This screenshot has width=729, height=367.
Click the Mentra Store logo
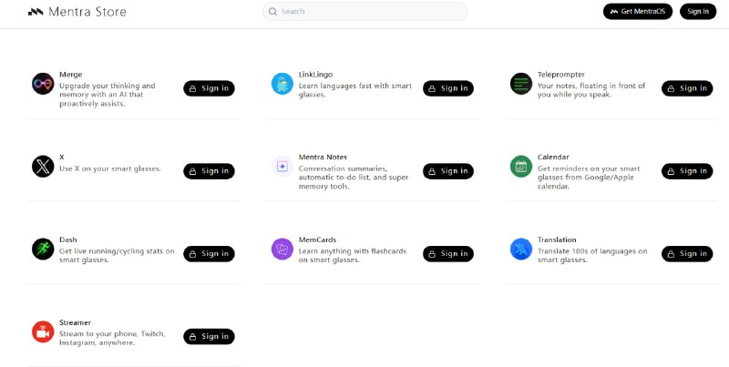point(77,12)
